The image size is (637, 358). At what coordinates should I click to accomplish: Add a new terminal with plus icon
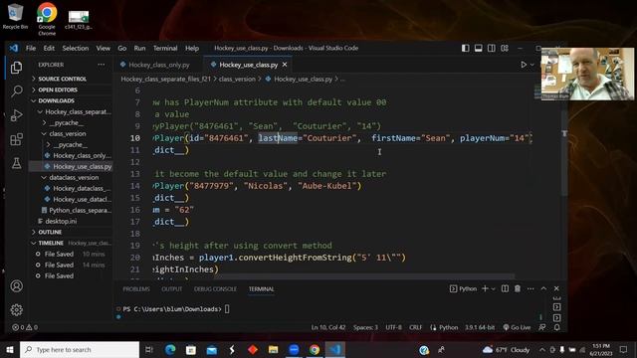pos(485,288)
